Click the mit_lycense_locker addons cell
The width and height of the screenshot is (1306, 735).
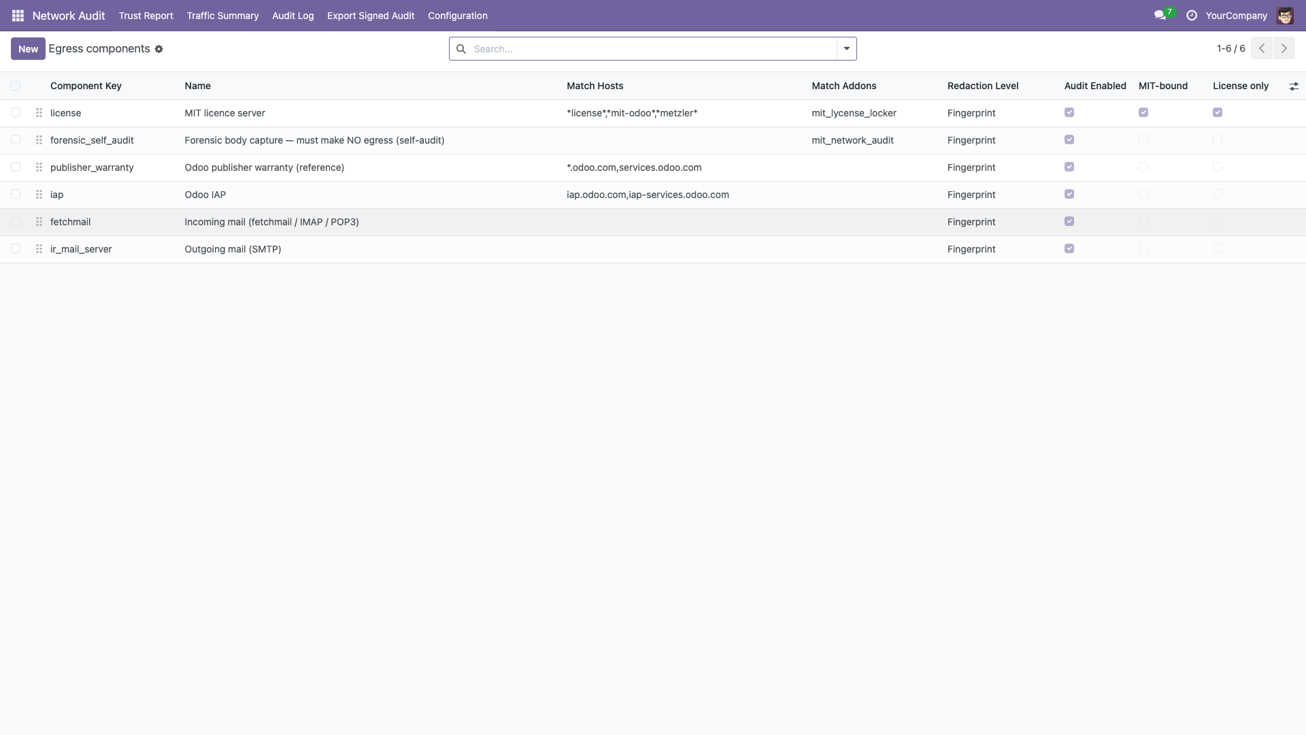coord(854,113)
